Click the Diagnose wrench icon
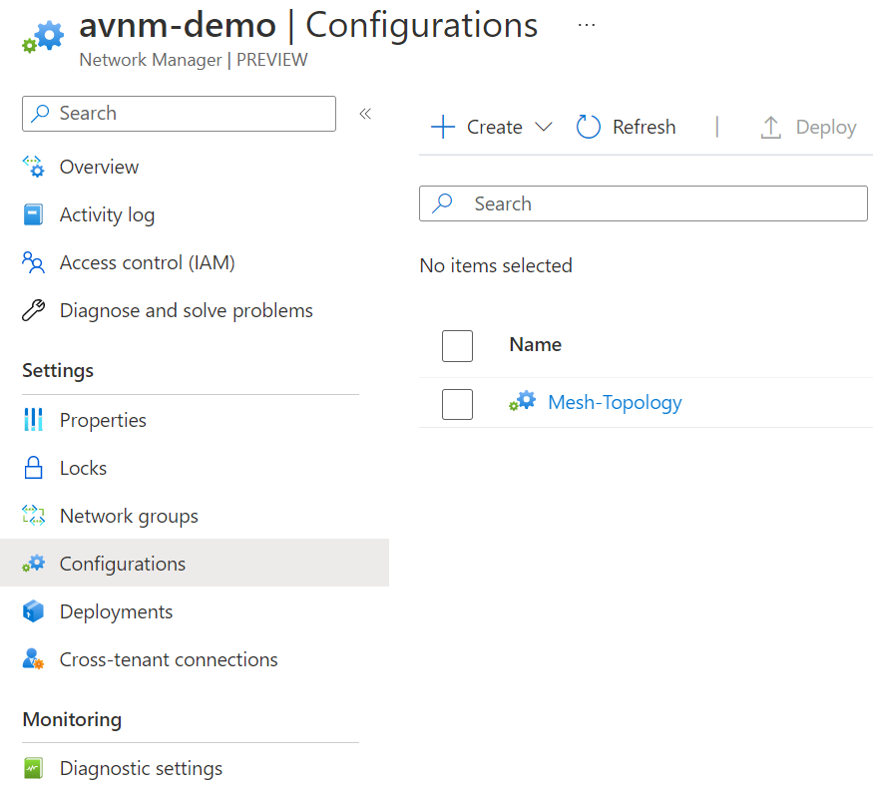 [x=34, y=311]
